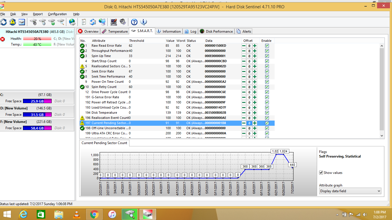
Task: Switch to the Temperature tab
Action: (115, 32)
